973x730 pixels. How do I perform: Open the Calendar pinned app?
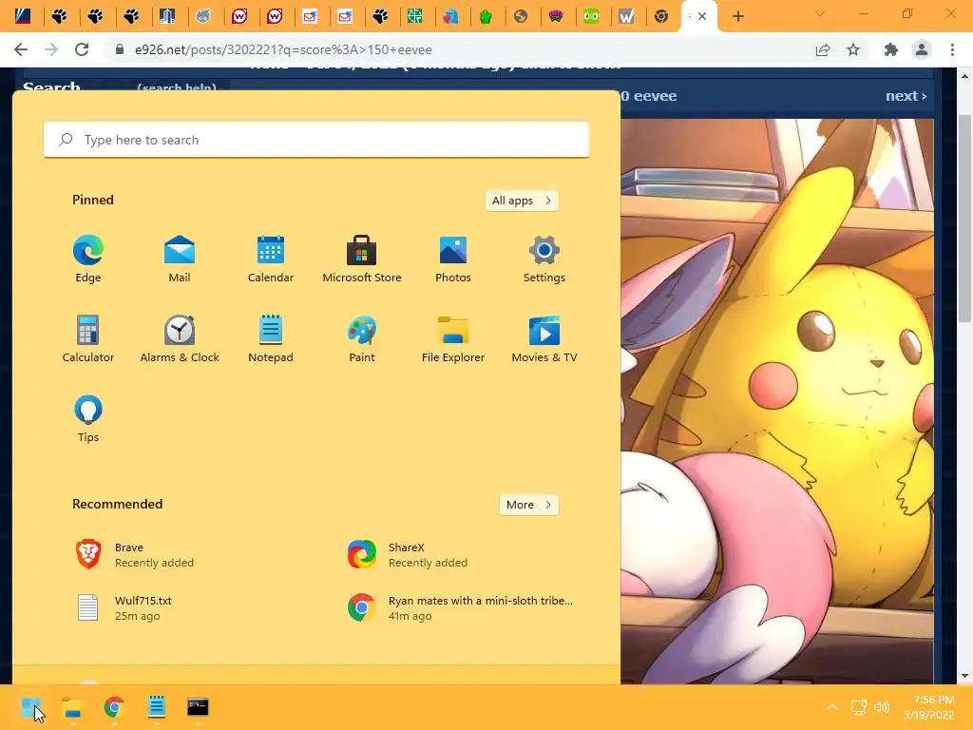271,259
